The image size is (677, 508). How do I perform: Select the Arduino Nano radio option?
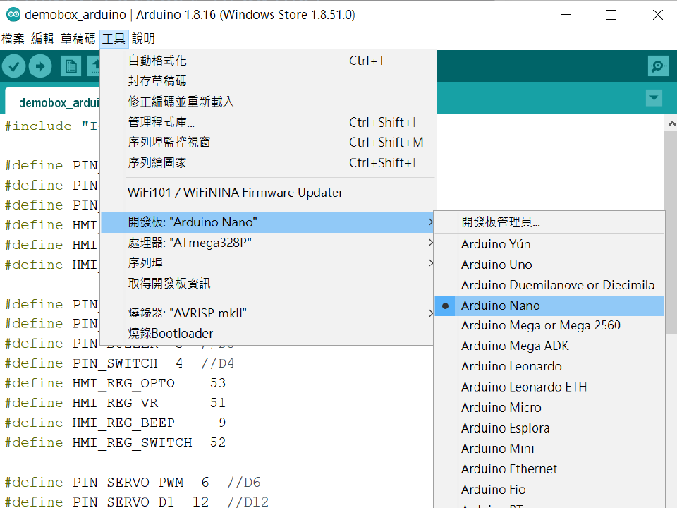point(500,306)
